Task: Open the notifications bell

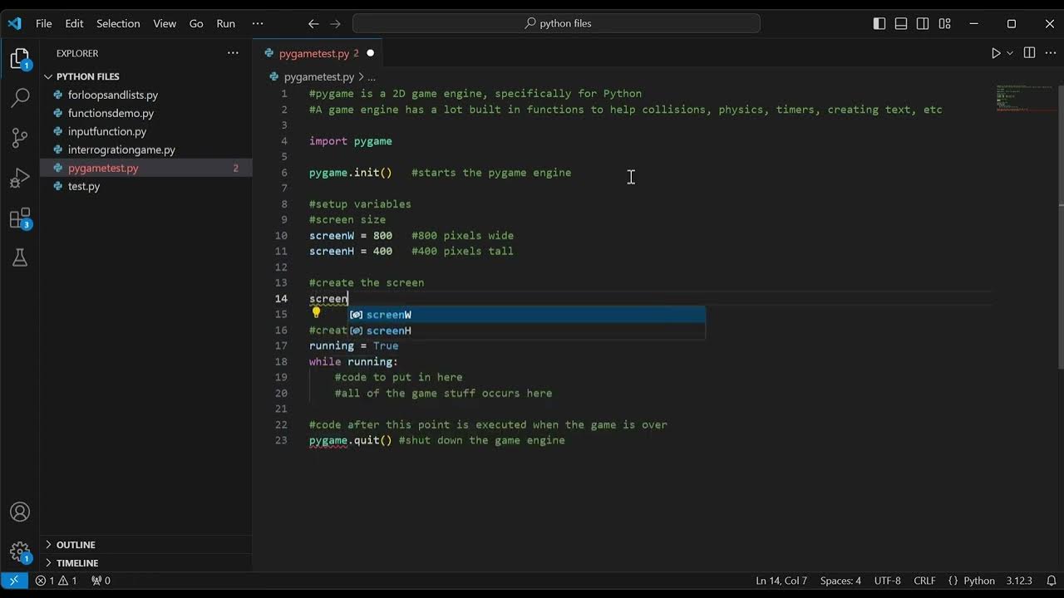Action: point(1052,581)
